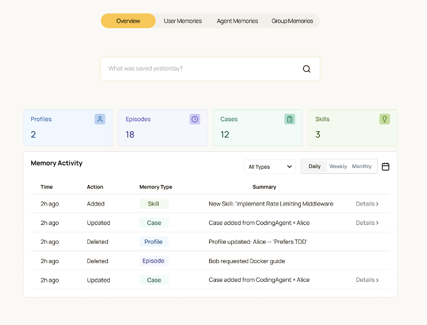Image resolution: width=427 pixels, height=325 pixels.
Task: Go to the Group Memories tab
Action: [x=292, y=21]
